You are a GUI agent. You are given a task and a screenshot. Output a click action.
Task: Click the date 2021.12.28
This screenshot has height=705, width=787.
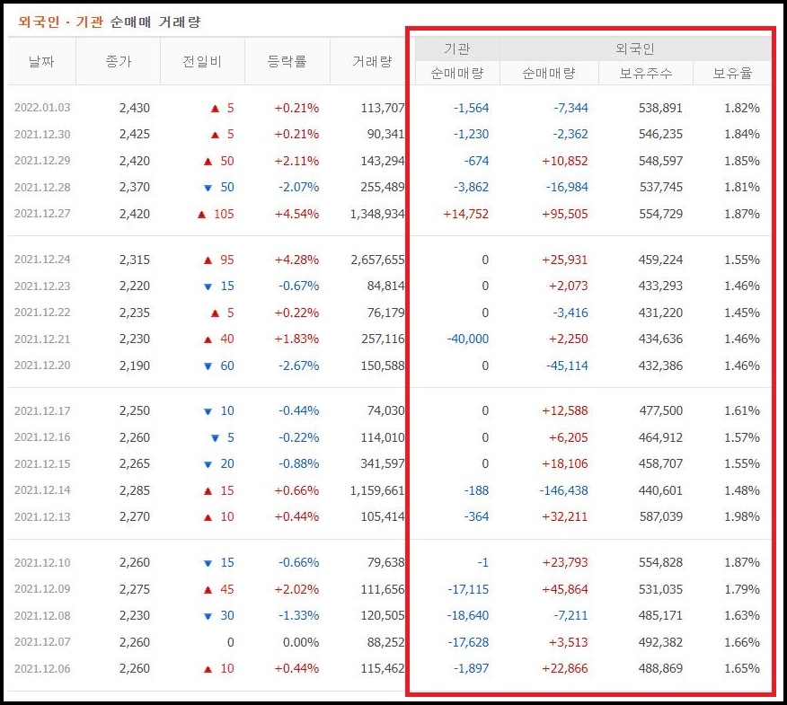click(42, 187)
